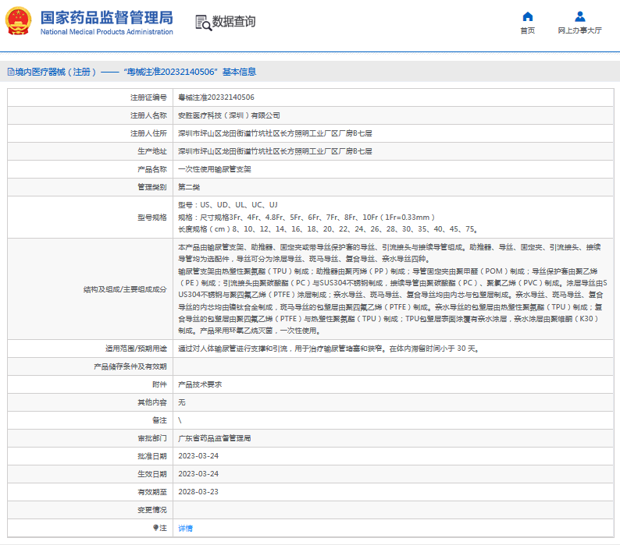Select product name 一次性使用输尿管支架

[x=214, y=169]
